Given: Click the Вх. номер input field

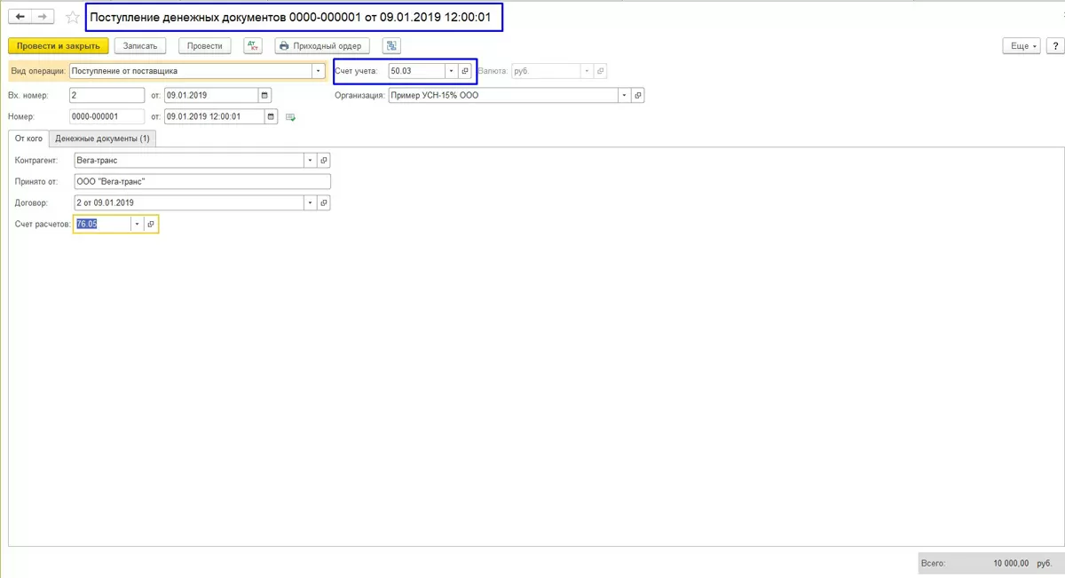Looking at the screenshot, I should point(106,95).
